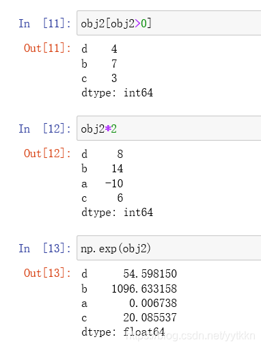Click index label b in Out[13]

(84, 289)
